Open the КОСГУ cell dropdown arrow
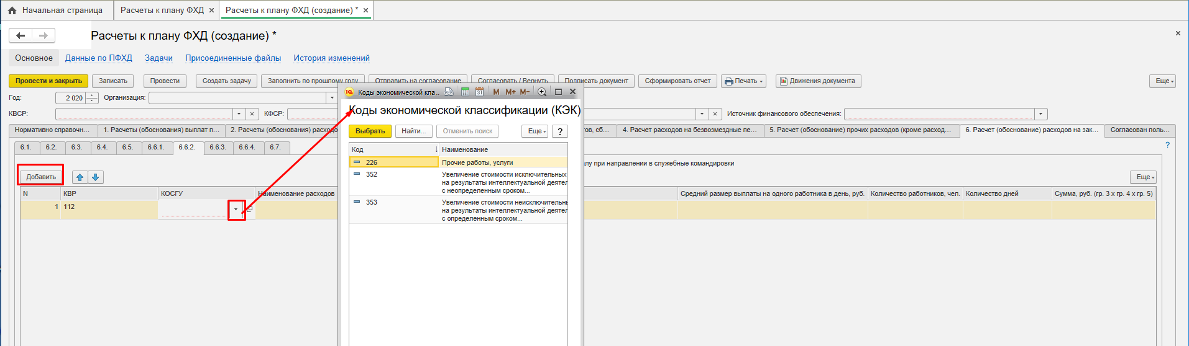The image size is (1189, 346). coord(236,210)
